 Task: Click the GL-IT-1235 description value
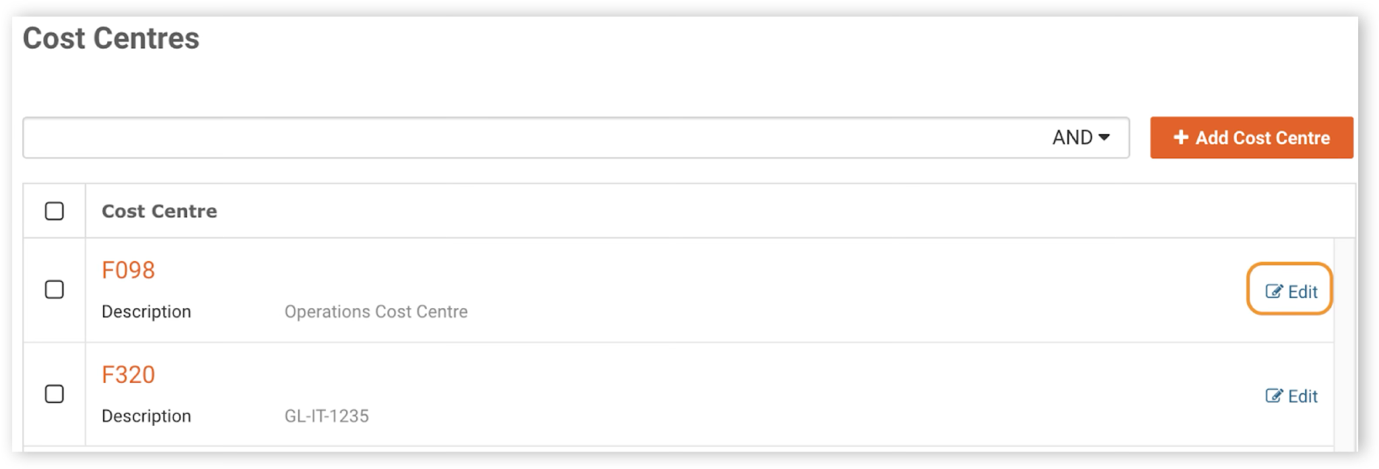pyautogui.click(x=327, y=416)
